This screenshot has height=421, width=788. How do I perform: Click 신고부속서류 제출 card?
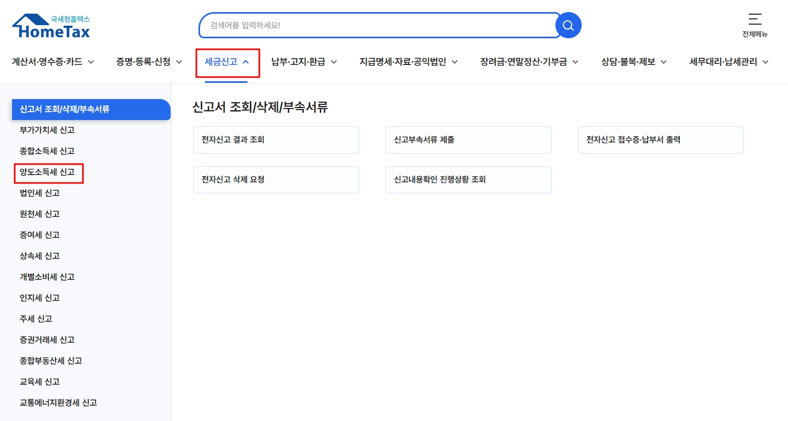point(468,139)
